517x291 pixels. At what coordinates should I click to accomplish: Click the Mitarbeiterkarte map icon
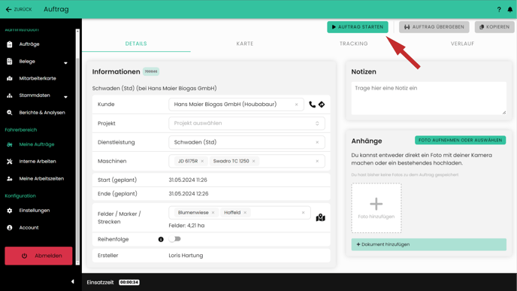tap(10, 78)
